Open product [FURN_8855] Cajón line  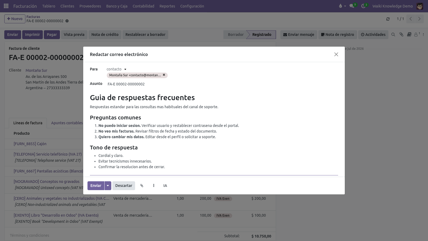click(30, 144)
